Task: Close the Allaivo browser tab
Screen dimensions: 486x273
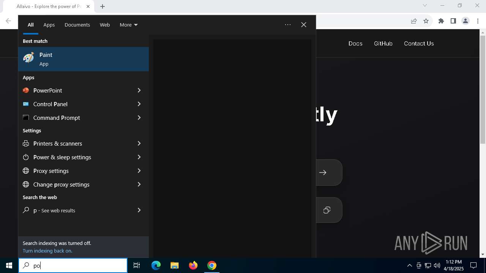Action: point(88,6)
